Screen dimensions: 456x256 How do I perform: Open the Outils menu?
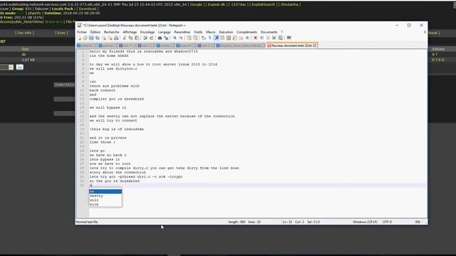pos(198,32)
